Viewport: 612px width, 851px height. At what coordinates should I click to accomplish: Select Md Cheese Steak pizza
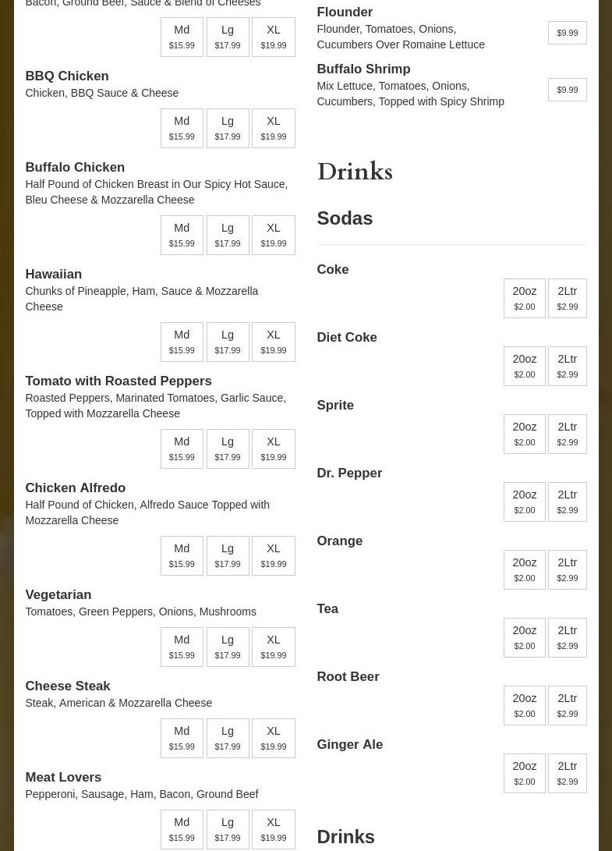(182, 738)
